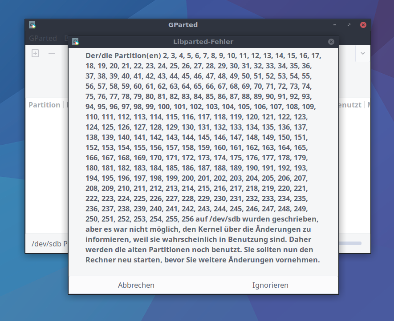Screen dimensions: 394x321
Task: Click the /dev/sdb status bar text
Action: pyautogui.click(x=49, y=244)
